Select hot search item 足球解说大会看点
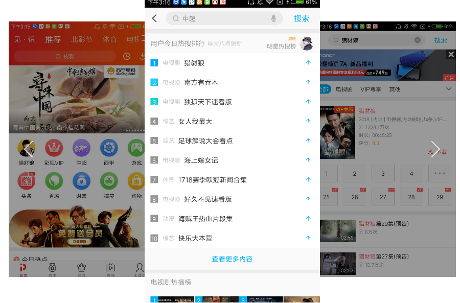This screenshot has width=460, height=303. [x=205, y=141]
